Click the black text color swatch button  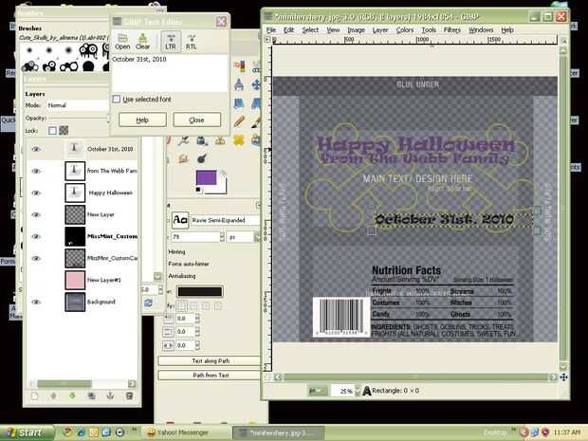pyautogui.click(x=199, y=292)
